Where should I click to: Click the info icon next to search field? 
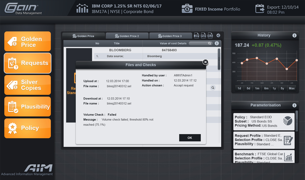[217, 43]
